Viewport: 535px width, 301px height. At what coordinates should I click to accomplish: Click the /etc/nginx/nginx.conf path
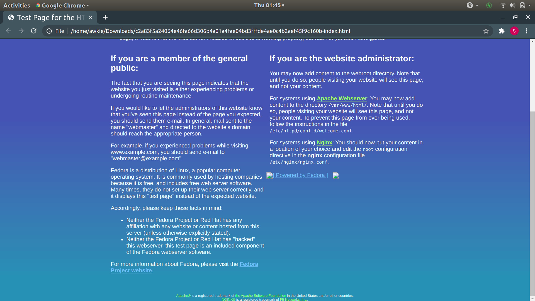[x=298, y=162]
